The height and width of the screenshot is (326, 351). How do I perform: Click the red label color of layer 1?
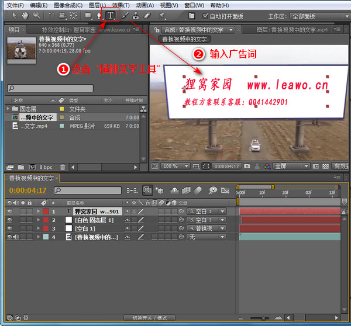coord(46,211)
